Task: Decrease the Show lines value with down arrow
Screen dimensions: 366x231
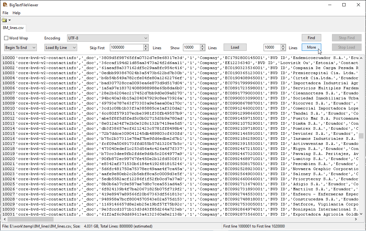Action: tap(202, 49)
